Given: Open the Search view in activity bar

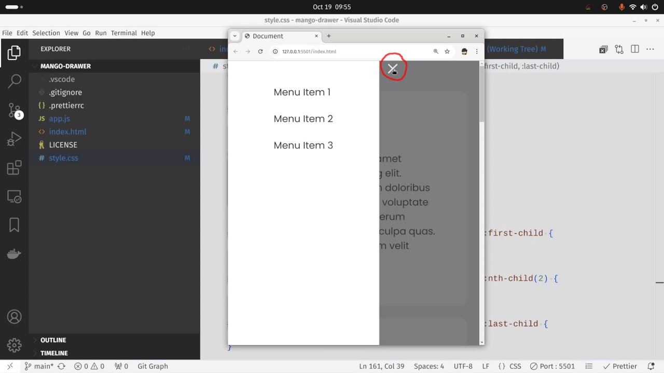Looking at the screenshot, I should pos(14,81).
